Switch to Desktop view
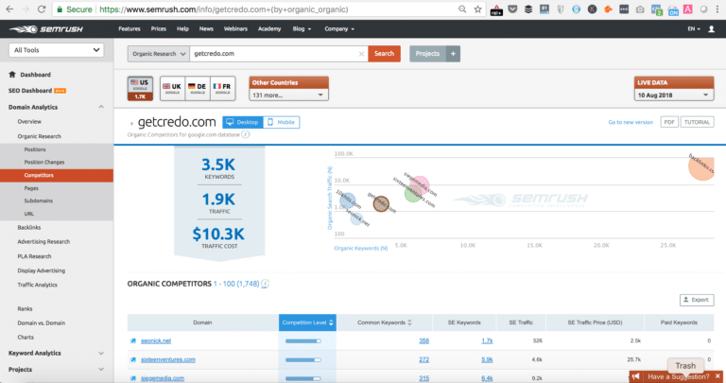 pyautogui.click(x=243, y=122)
